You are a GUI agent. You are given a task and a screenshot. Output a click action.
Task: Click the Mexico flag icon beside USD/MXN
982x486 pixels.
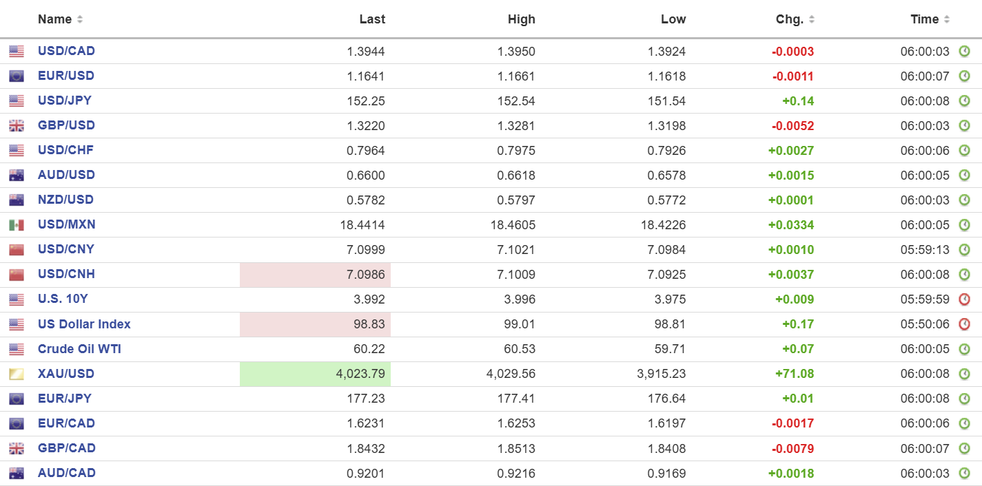click(x=17, y=224)
